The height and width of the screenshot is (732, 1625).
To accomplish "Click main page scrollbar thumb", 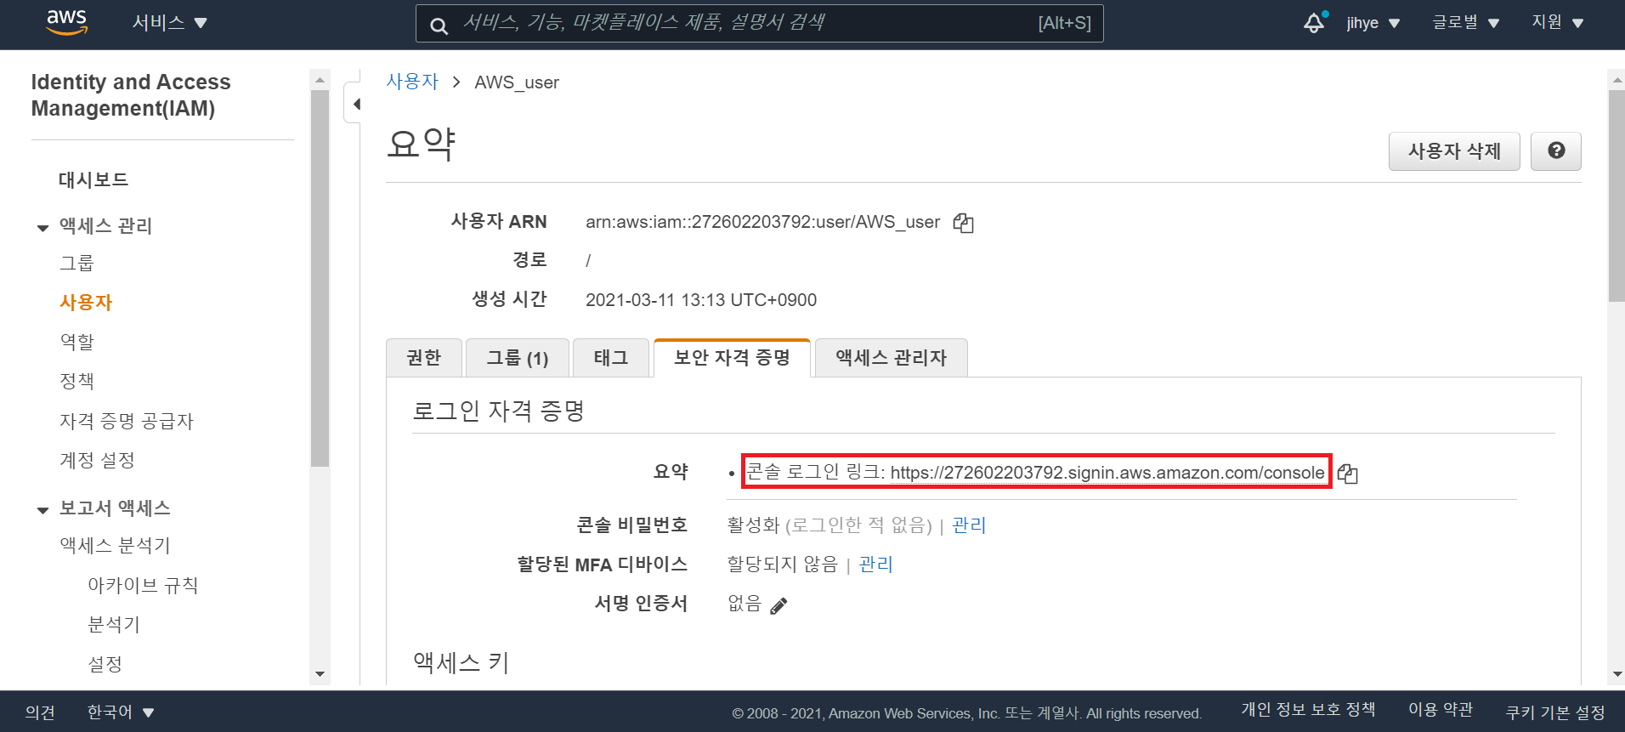I will click(x=1617, y=196).
